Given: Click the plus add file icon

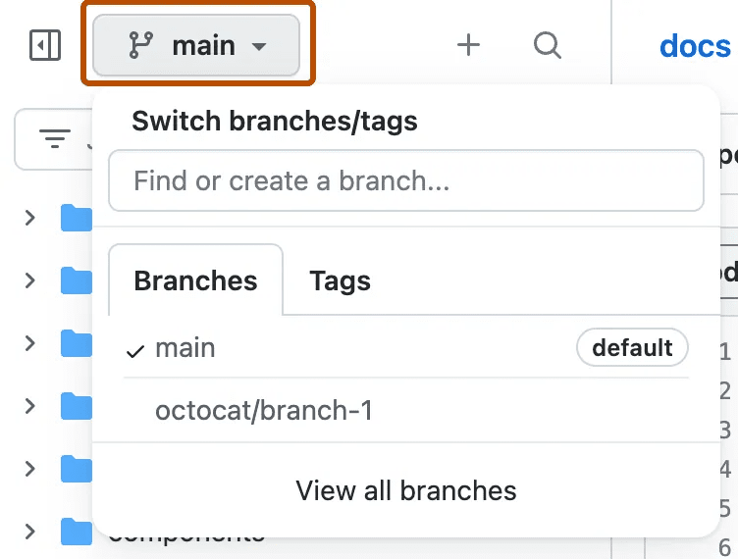Looking at the screenshot, I should click(x=469, y=45).
